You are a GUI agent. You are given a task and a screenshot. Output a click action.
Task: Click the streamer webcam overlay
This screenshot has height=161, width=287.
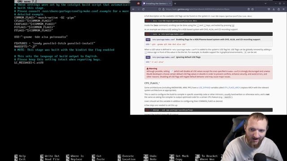point(254,137)
